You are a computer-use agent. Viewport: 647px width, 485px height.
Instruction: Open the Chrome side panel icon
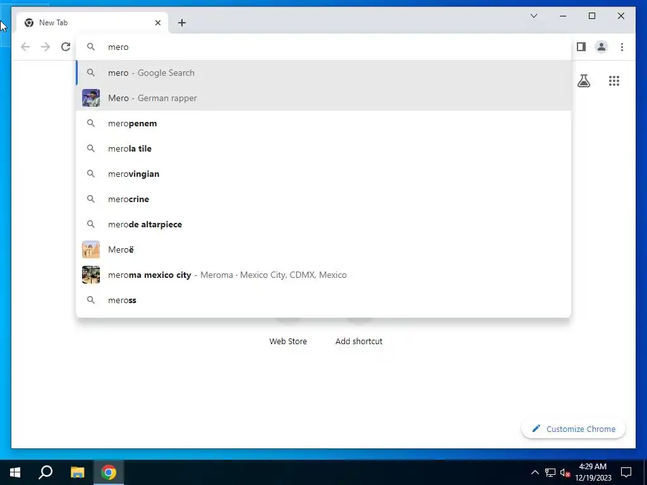pos(581,47)
